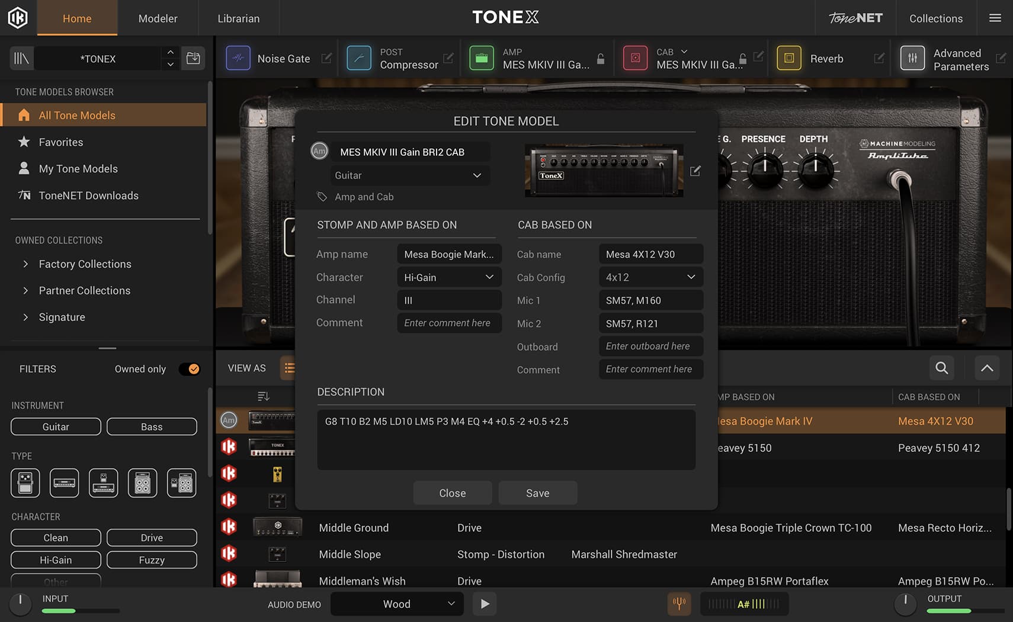Toggle the Guitar instrument filter
Viewport: 1013px width, 622px height.
[56, 427]
